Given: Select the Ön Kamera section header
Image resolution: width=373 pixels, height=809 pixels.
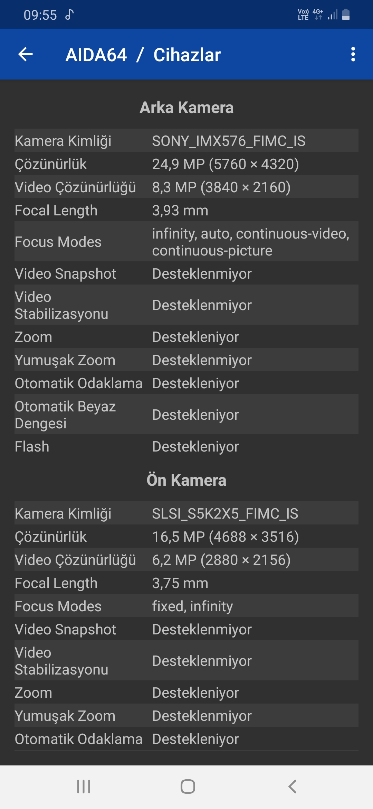Looking at the screenshot, I should pyautogui.click(x=186, y=480).
